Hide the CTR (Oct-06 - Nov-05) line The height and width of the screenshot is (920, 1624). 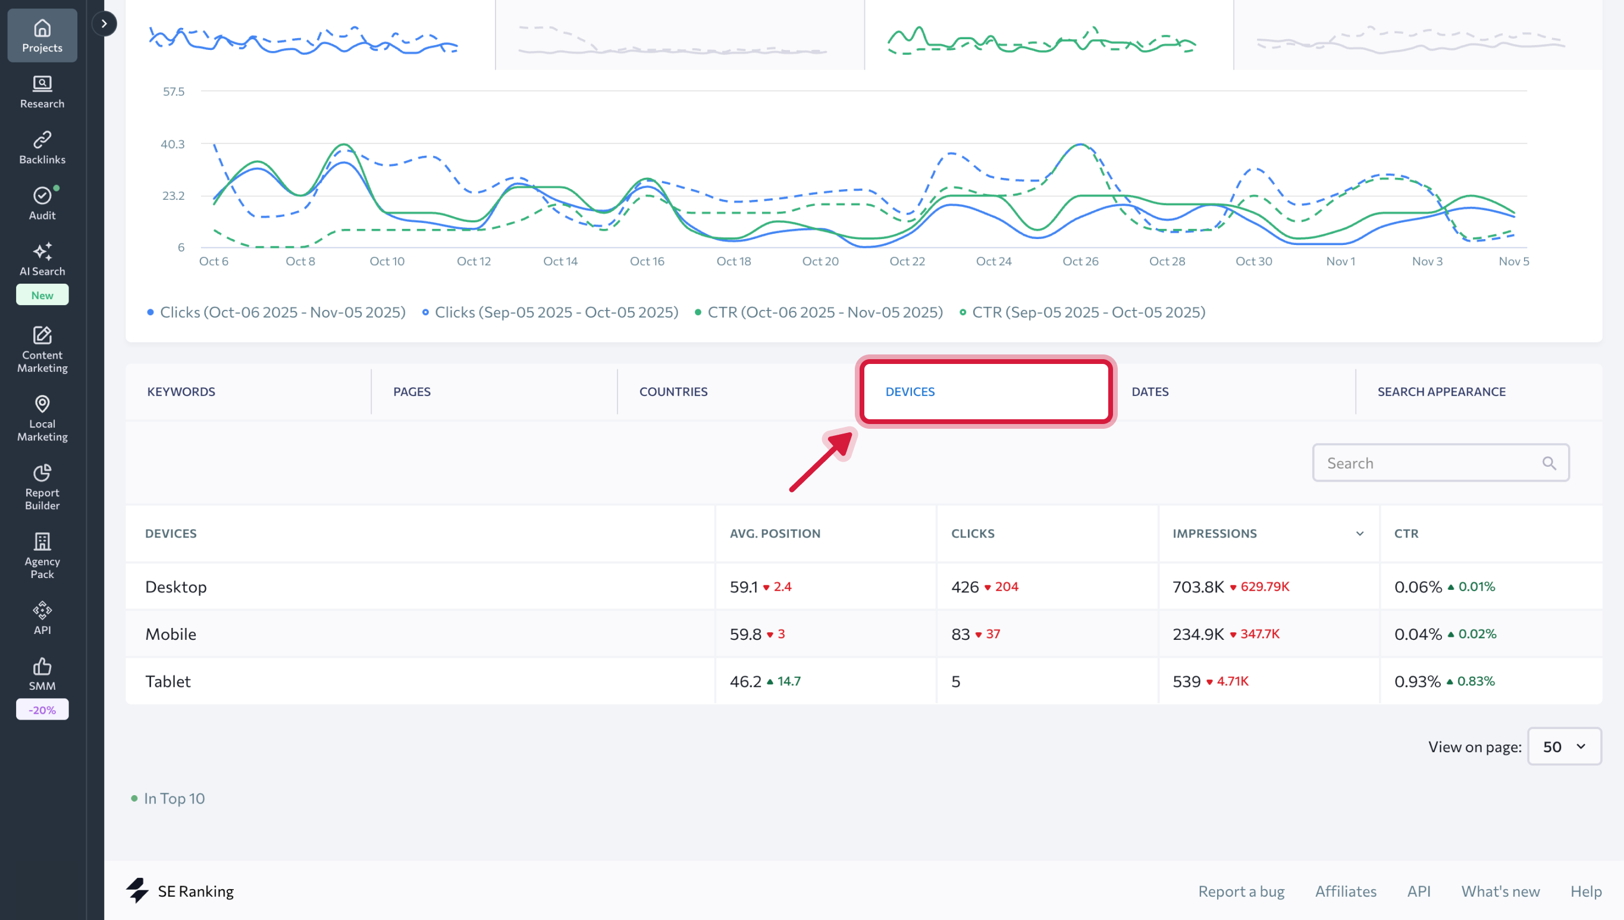[x=820, y=312]
